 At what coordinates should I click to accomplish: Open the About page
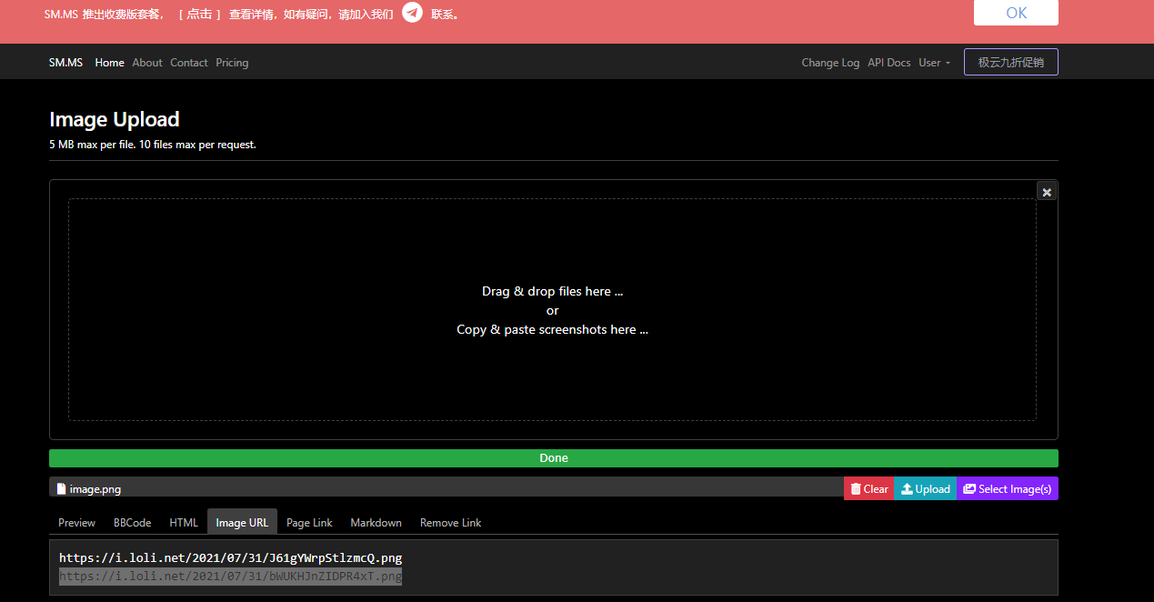(x=147, y=63)
